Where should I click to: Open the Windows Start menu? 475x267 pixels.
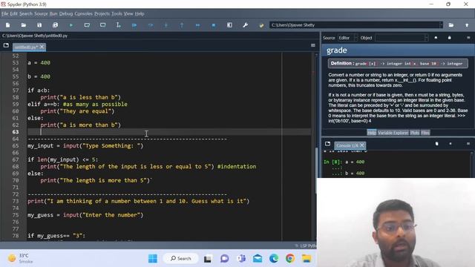[x=153, y=259]
